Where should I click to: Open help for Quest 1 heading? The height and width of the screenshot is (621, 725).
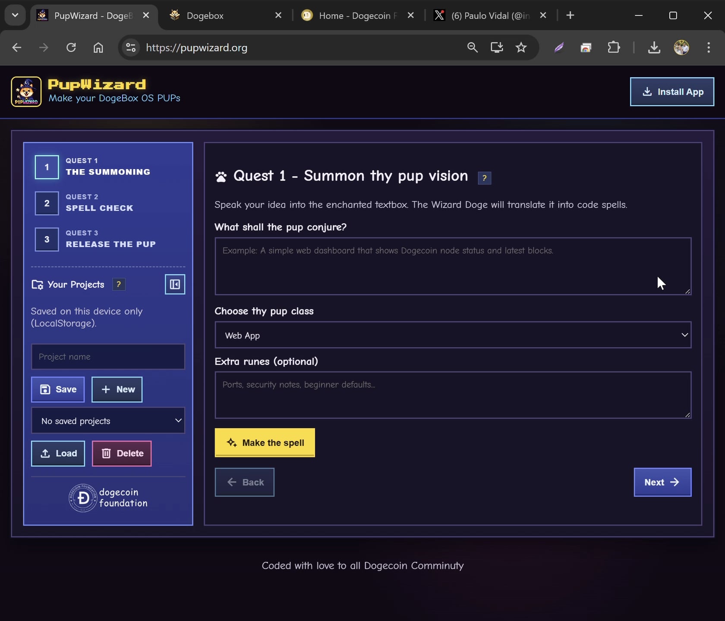484,178
